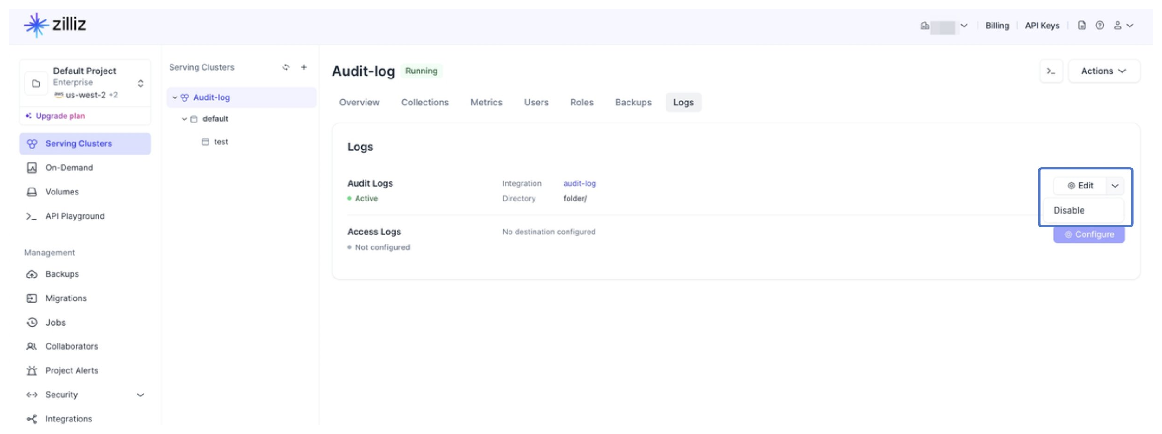1162x434 pixels.
Task: Go to Backups under Management
Action: tap(62, 274)
